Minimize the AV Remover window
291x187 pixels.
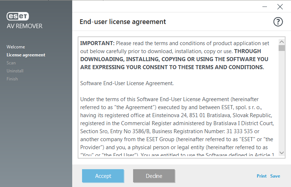[265, 7]
